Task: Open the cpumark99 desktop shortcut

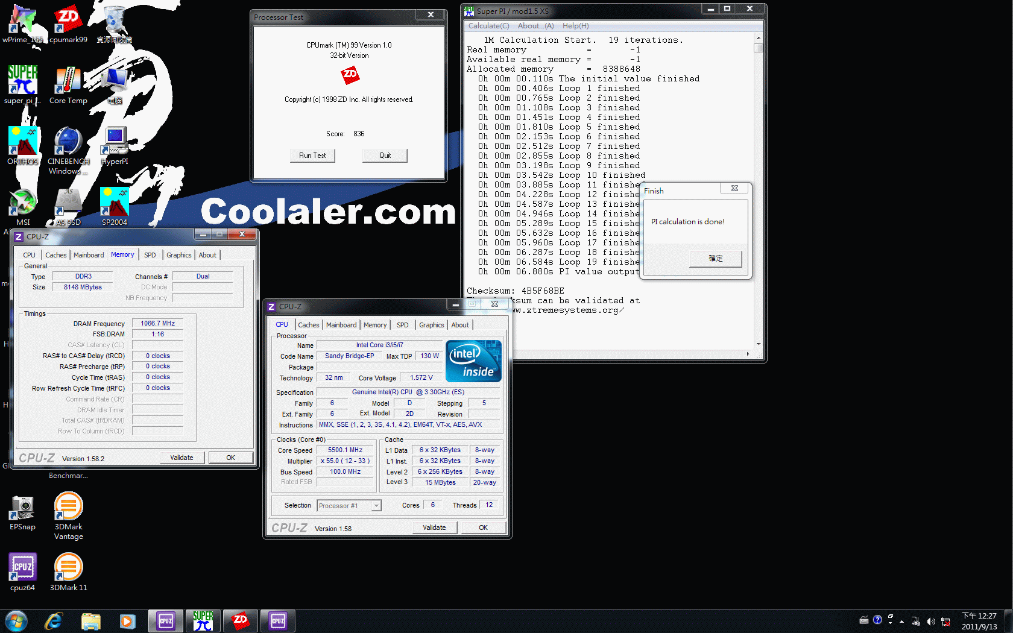Action: (x=68, y=24)
